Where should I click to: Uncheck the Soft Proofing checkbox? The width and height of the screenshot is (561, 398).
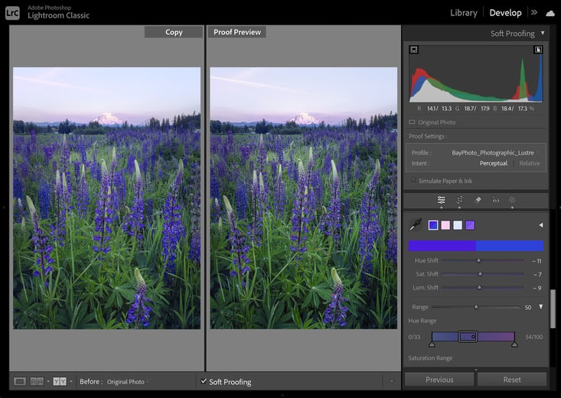[x=204, y=381]
